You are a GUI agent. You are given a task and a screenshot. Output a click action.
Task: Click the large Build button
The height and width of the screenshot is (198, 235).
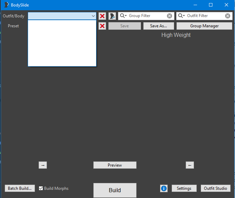(x=115, y=190)
